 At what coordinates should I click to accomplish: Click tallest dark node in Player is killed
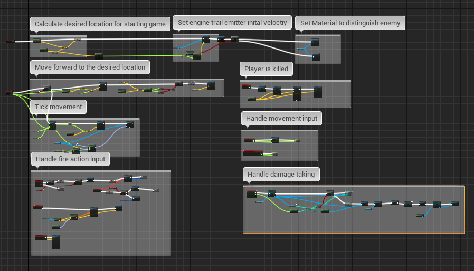[x=297, y=93]
